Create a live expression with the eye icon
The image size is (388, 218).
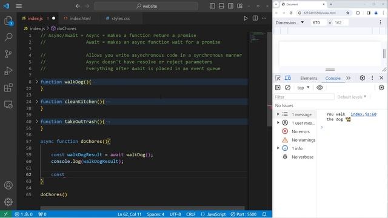(x=319, y=87)
